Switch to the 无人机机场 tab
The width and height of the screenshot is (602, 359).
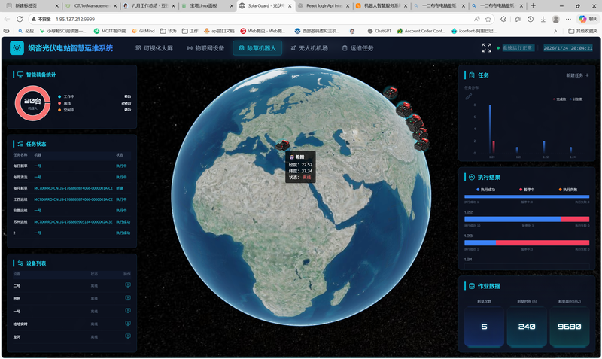coord(309,48)
